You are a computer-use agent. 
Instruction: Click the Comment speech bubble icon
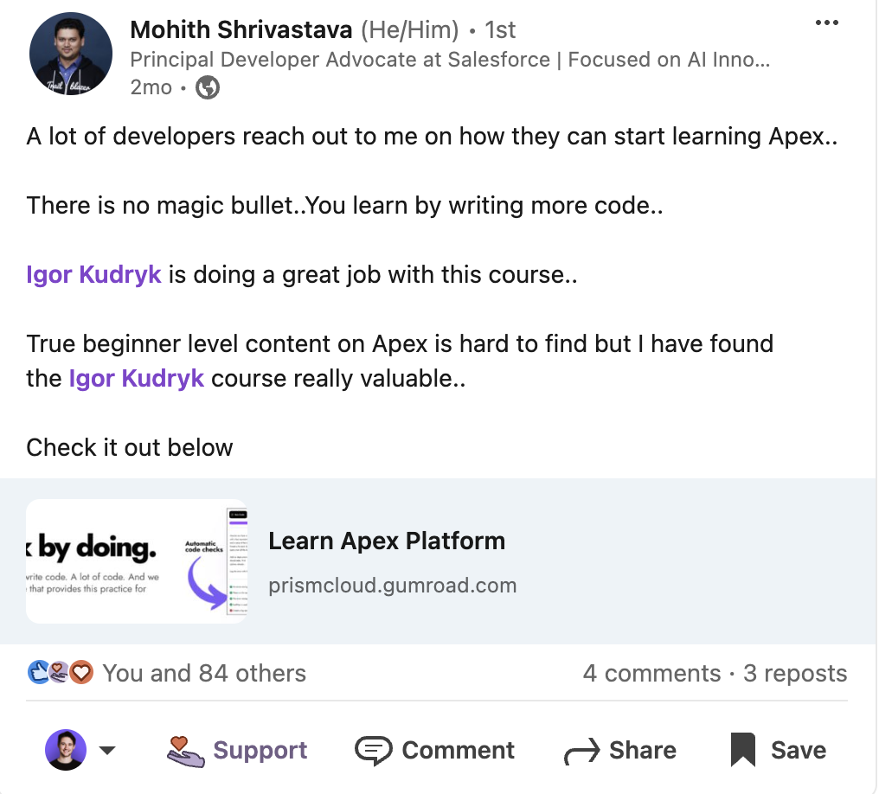click(x=373, y=750)
